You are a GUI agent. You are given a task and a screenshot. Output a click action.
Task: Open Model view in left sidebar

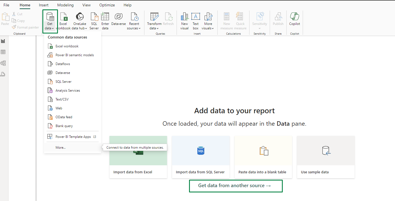[x=3, y=63]
